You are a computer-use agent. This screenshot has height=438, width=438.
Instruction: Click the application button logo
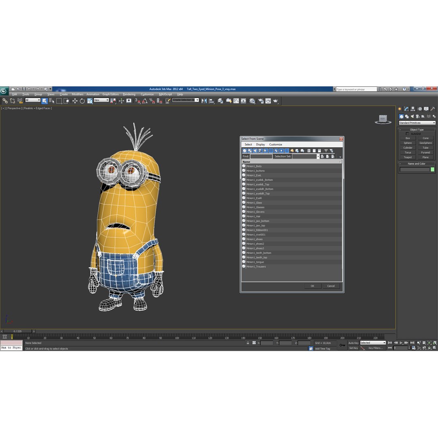click(x=4, y=91)
